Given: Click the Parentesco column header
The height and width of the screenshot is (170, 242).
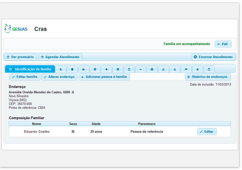Looking at the screenshot, I should tap(147, 124).
